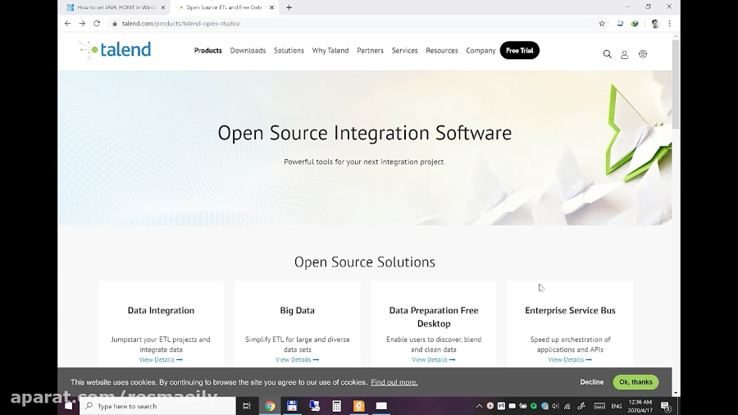Switch ENG input language
738x415 pixels.
tap(616, 406)
